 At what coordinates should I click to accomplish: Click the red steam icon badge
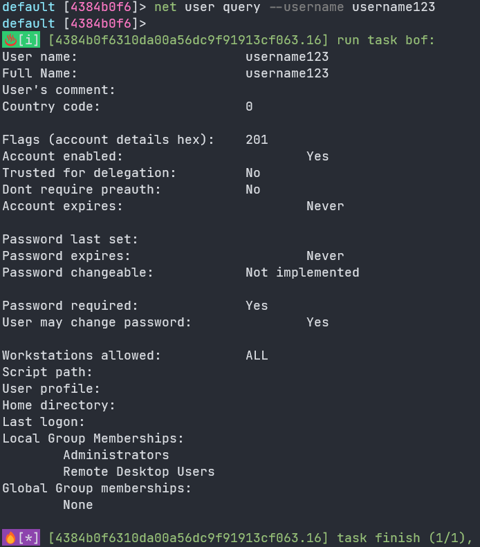pyautogui.click(x=10, y=40)
